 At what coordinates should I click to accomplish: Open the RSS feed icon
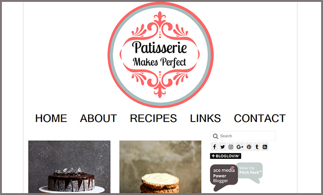point(265,147)
